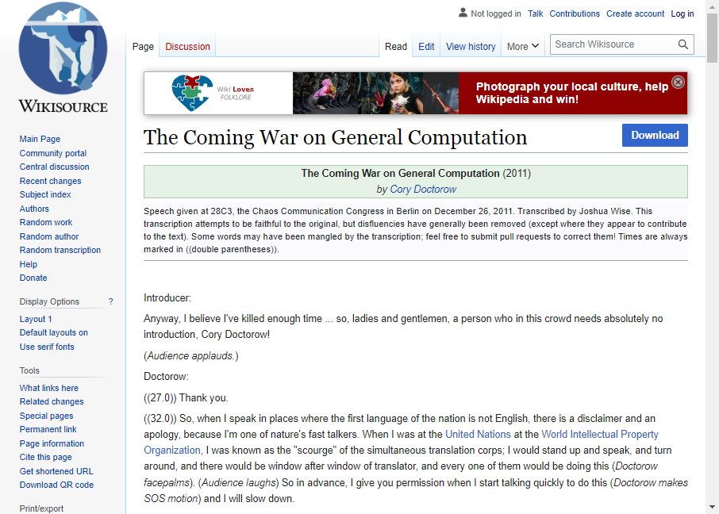This screenshot has height=514, width=719.
Task: Click the Print/export section heading
Action: 41,508
